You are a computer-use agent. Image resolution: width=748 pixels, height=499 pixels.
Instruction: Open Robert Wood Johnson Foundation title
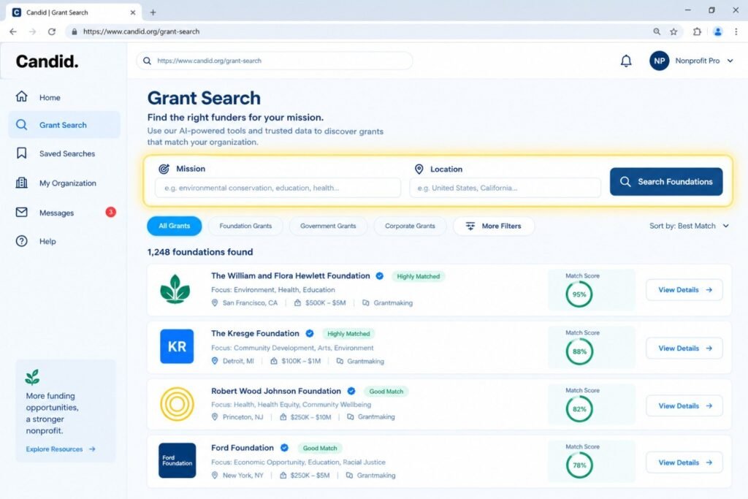click(x=276, y=391)
